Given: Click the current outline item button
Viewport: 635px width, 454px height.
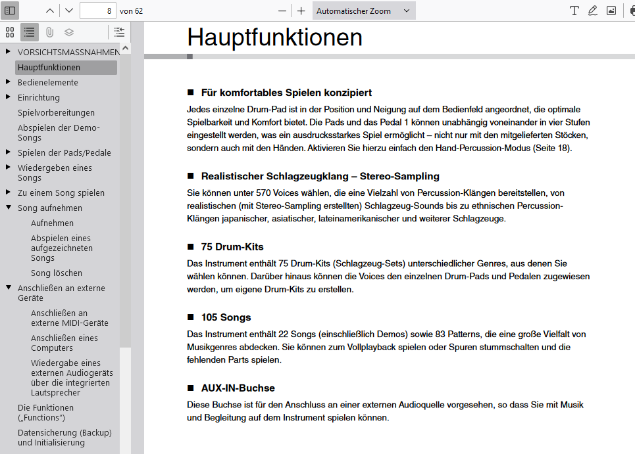Looking at the screenshot, I should [119, 32].
